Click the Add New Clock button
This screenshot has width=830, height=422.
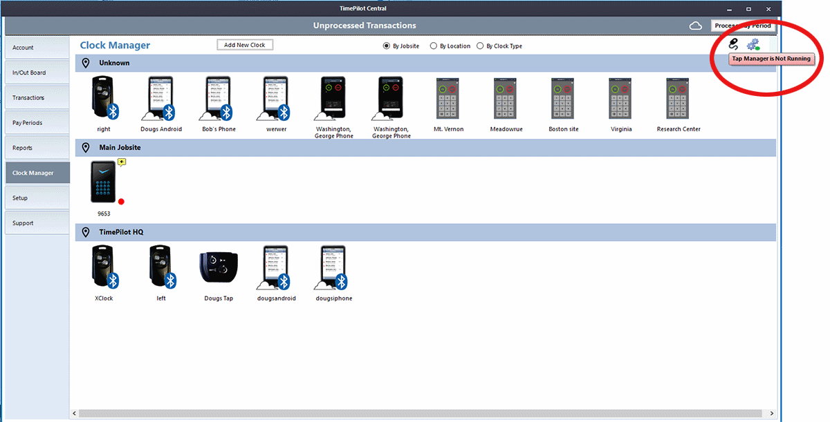coord(245,44)
